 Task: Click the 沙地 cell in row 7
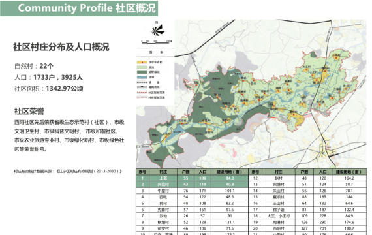point(163,216)
